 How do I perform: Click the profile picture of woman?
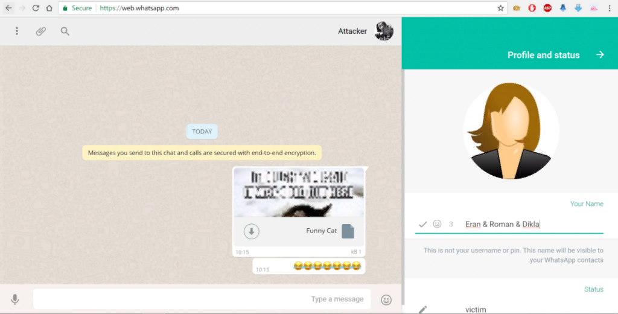tap(511, 130)
